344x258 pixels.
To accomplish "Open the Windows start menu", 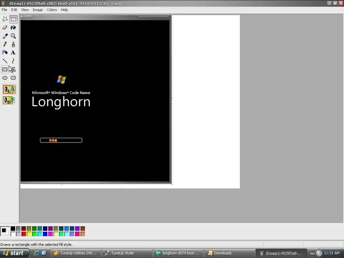I will click(x=14, y=253).
